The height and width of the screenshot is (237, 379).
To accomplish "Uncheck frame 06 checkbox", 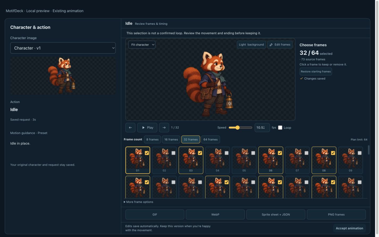I will pyautogui.click(x=280, y=153).
